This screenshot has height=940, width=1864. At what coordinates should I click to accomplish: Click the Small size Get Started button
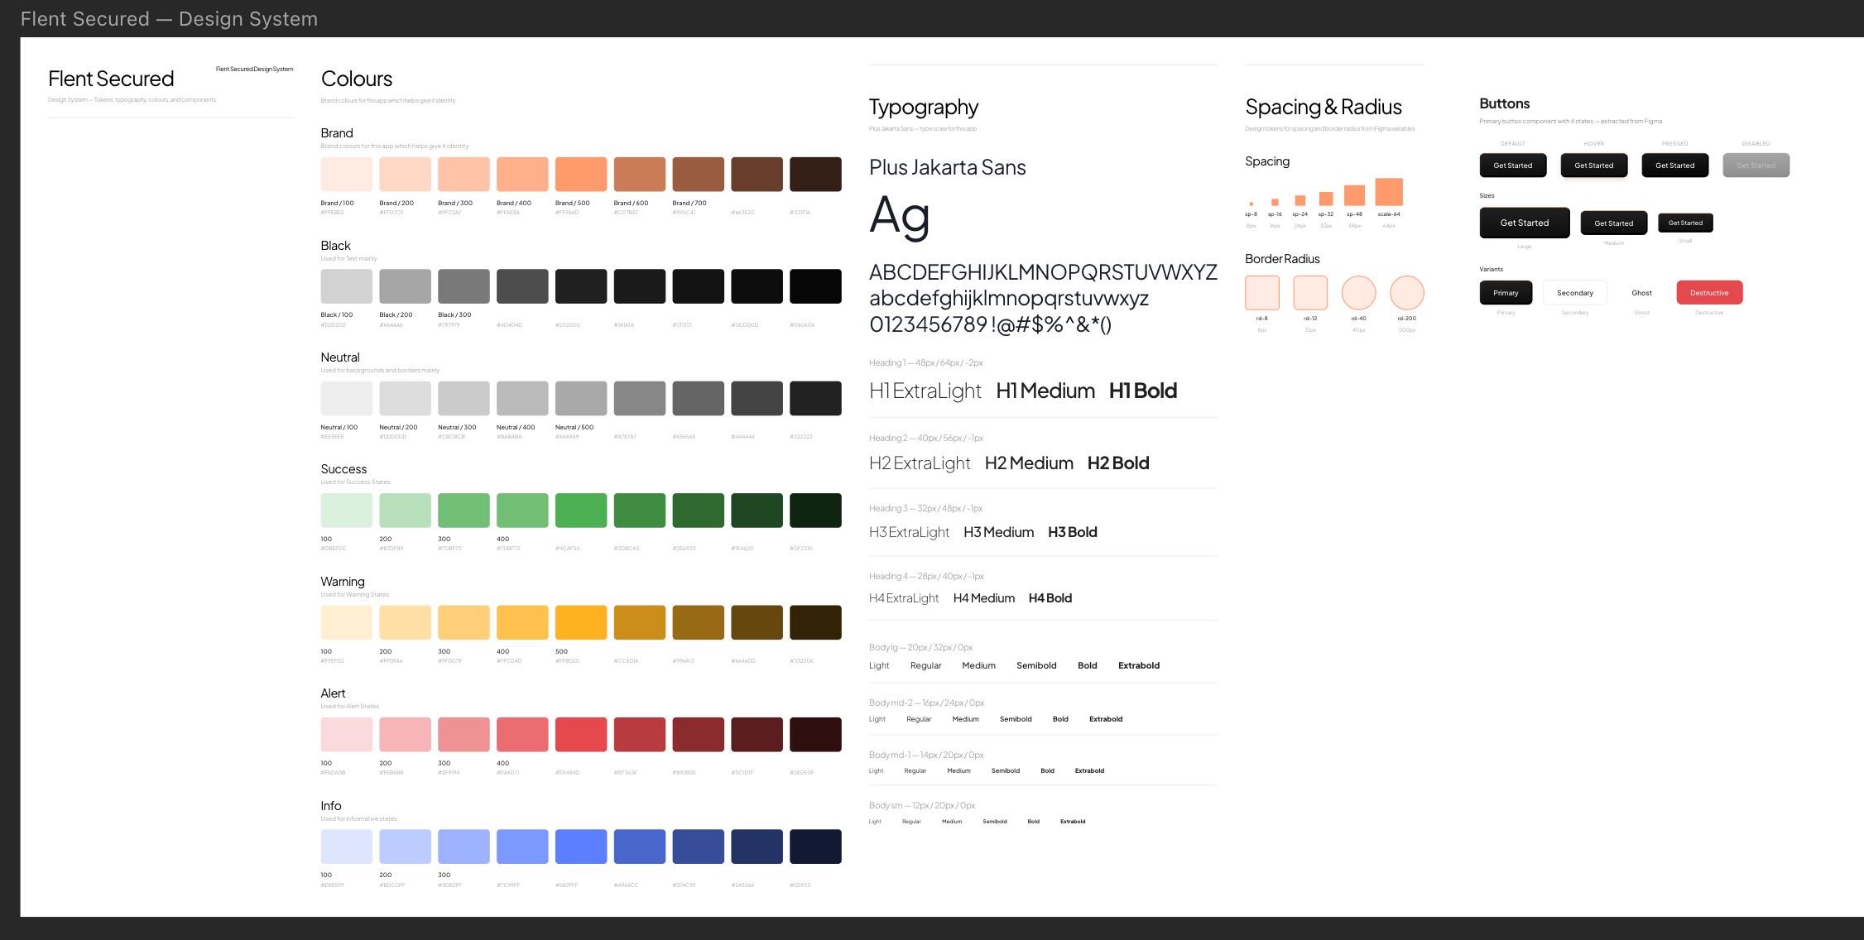point(1685,223)
